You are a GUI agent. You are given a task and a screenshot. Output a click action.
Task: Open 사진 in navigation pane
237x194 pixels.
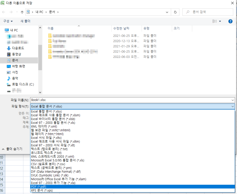click(12, 72)
